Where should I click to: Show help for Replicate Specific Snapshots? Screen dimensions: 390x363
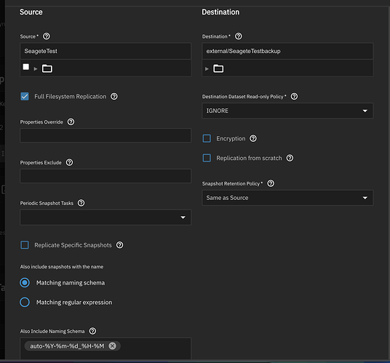pos(119,245)
